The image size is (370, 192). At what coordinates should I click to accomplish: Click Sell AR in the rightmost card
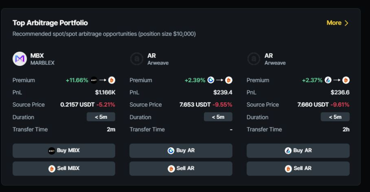tap(298, 168)
